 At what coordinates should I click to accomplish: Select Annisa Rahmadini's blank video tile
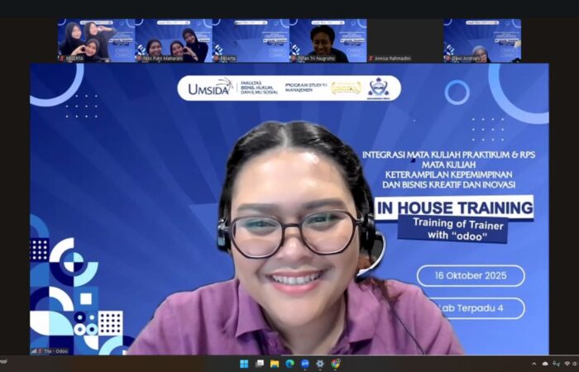(404, 40)
